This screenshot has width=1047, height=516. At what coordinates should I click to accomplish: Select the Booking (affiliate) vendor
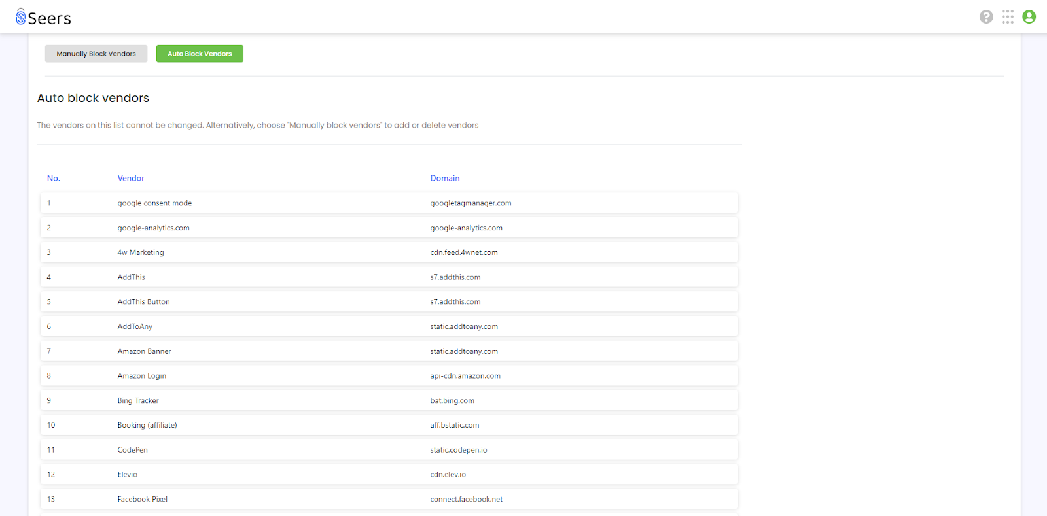coord(147,426)
